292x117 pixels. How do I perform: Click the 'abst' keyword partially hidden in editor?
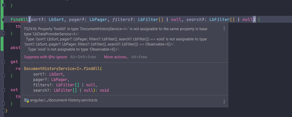tap(16, 48)
